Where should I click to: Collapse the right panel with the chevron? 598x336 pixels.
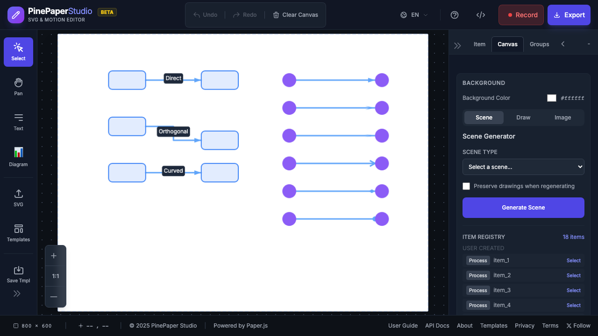563,44
